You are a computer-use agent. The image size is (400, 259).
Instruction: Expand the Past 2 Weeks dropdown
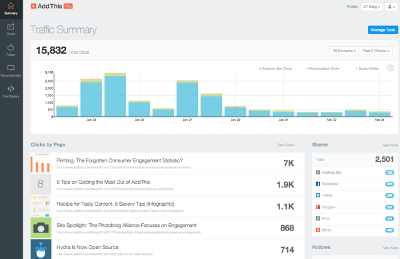[375, 51]
